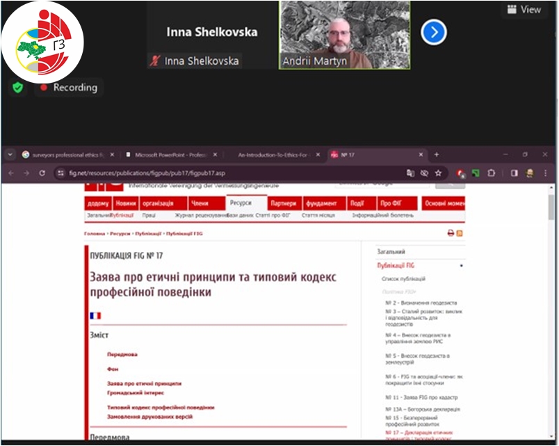The height and width of the screenshot is (446, 559).
Task: Close the № 17 browser tab
Action: point(421,155)
